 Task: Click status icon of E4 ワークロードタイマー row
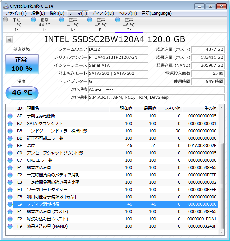click(10, 190)
